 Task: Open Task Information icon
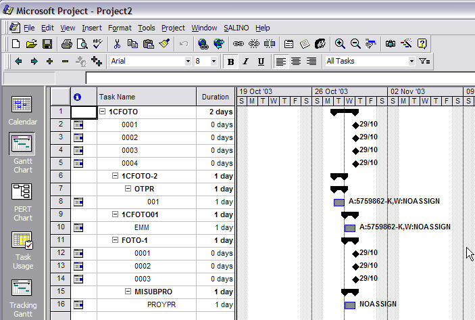[x=289, y=44]
